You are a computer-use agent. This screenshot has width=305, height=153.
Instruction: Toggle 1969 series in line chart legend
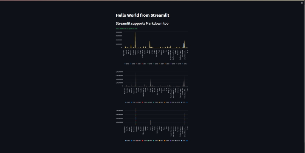173,64
